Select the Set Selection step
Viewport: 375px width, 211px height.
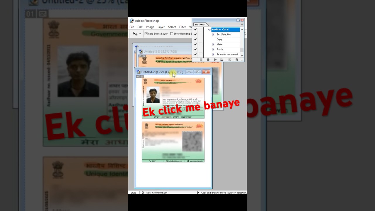coord(224,34)
